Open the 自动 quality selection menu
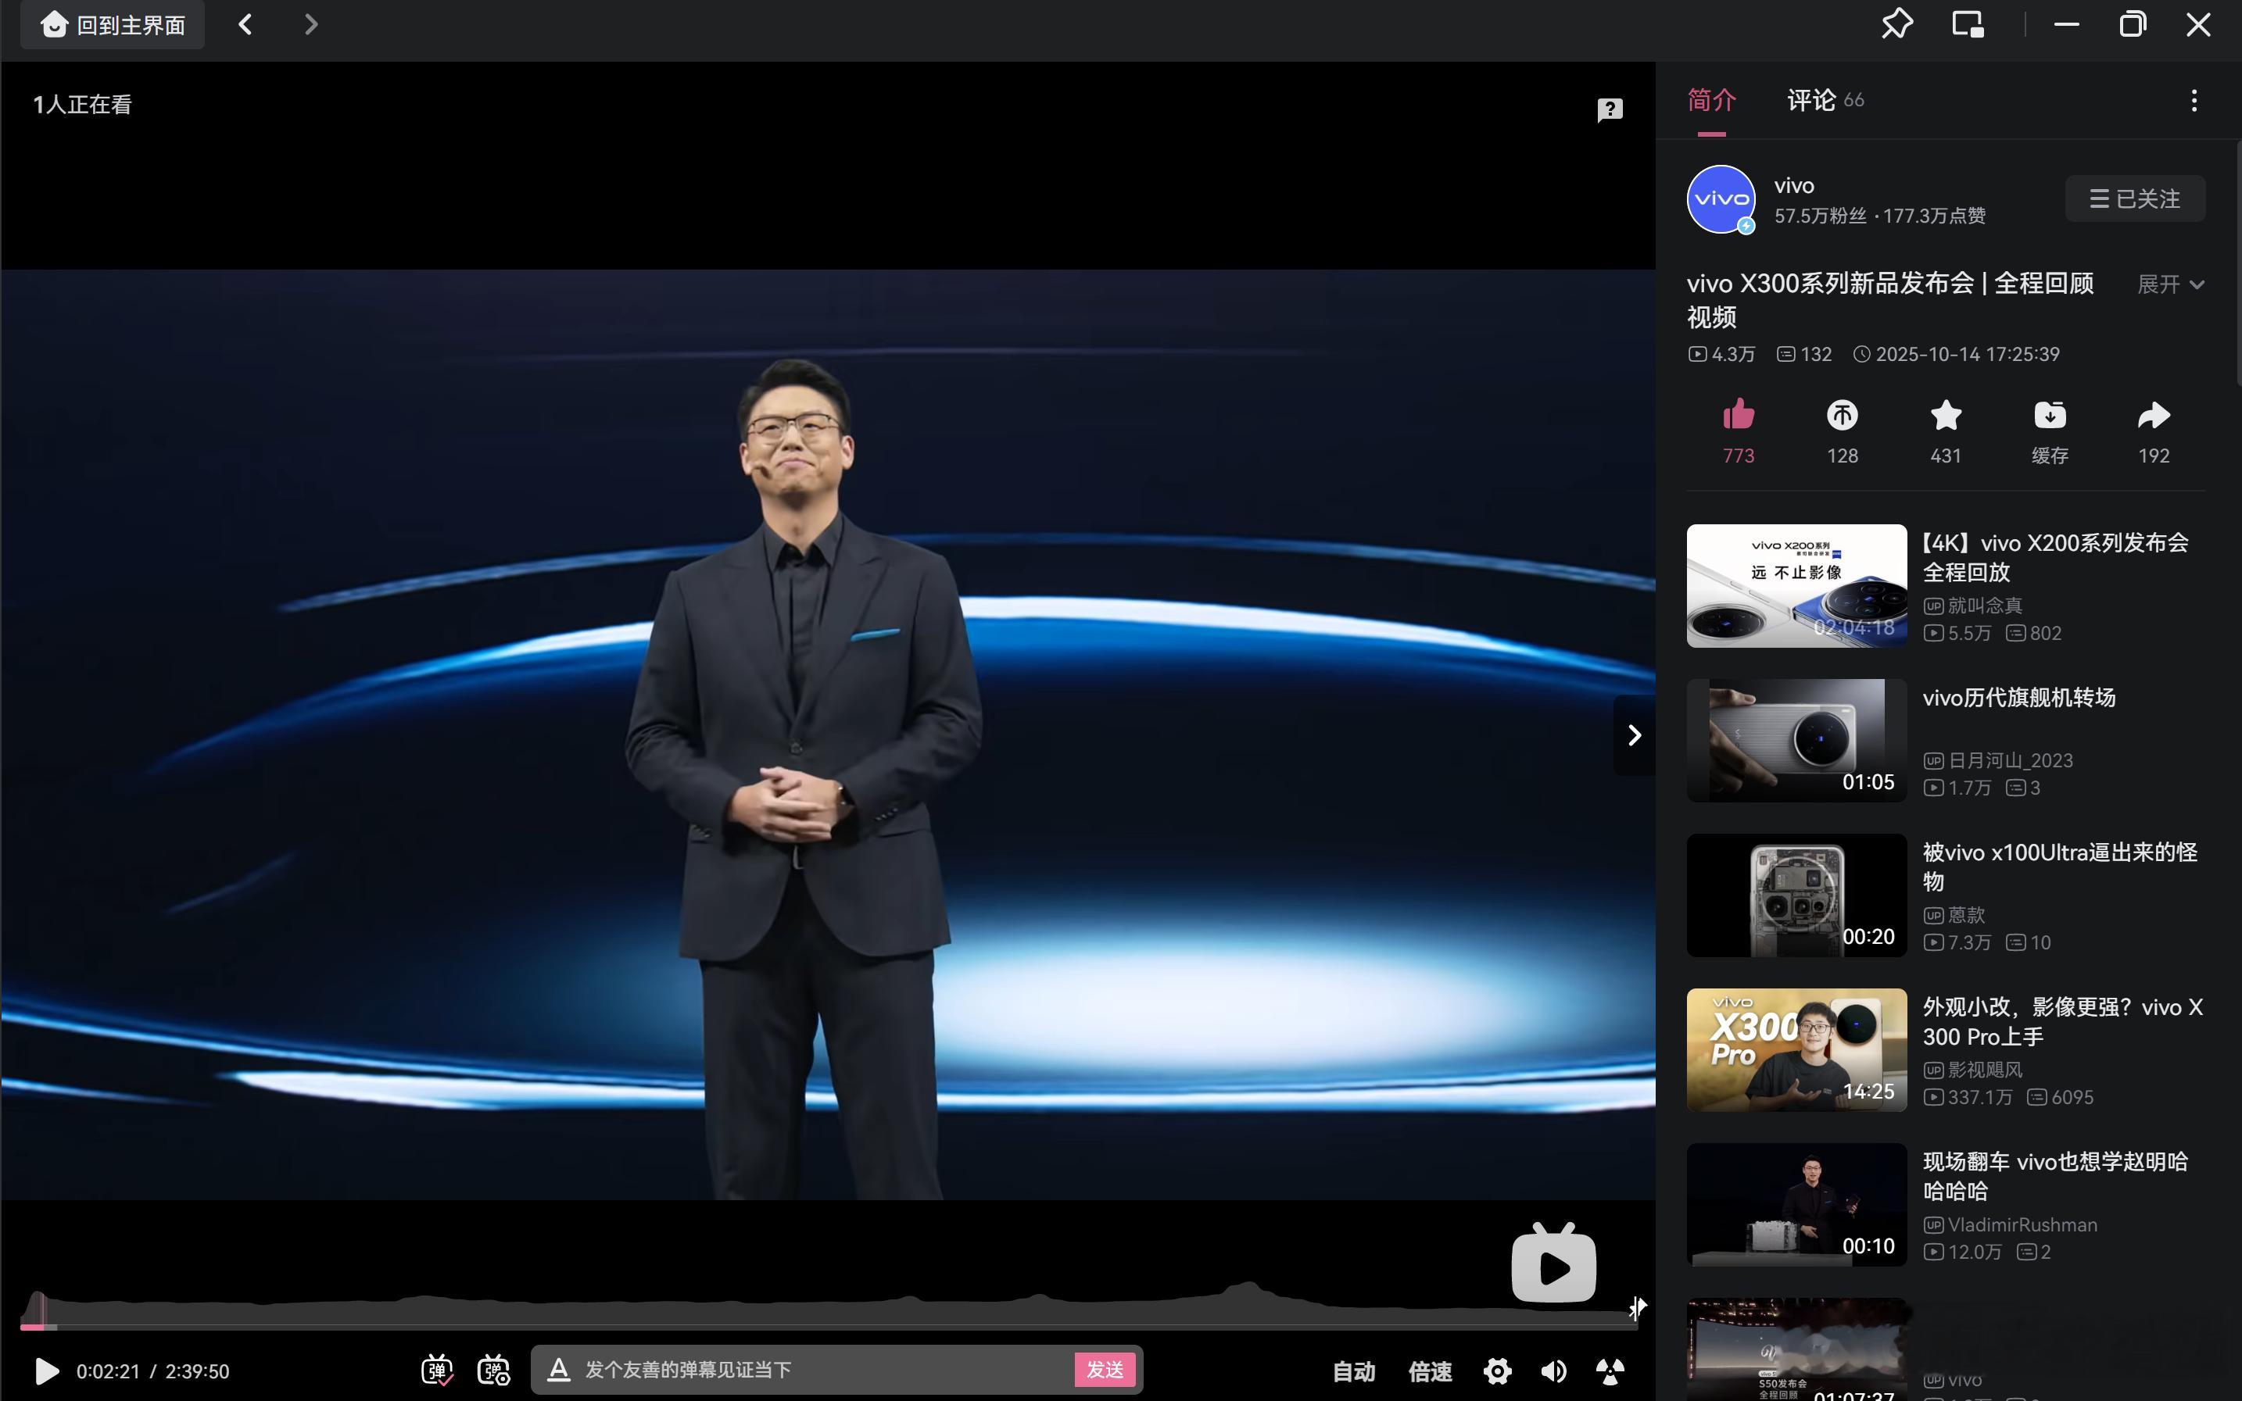This screenshot has height=1401, width=2242. 1353,1371
